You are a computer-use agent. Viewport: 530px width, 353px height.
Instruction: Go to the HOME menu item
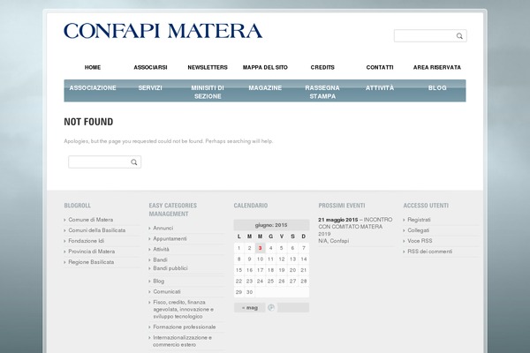coord(93,67)
